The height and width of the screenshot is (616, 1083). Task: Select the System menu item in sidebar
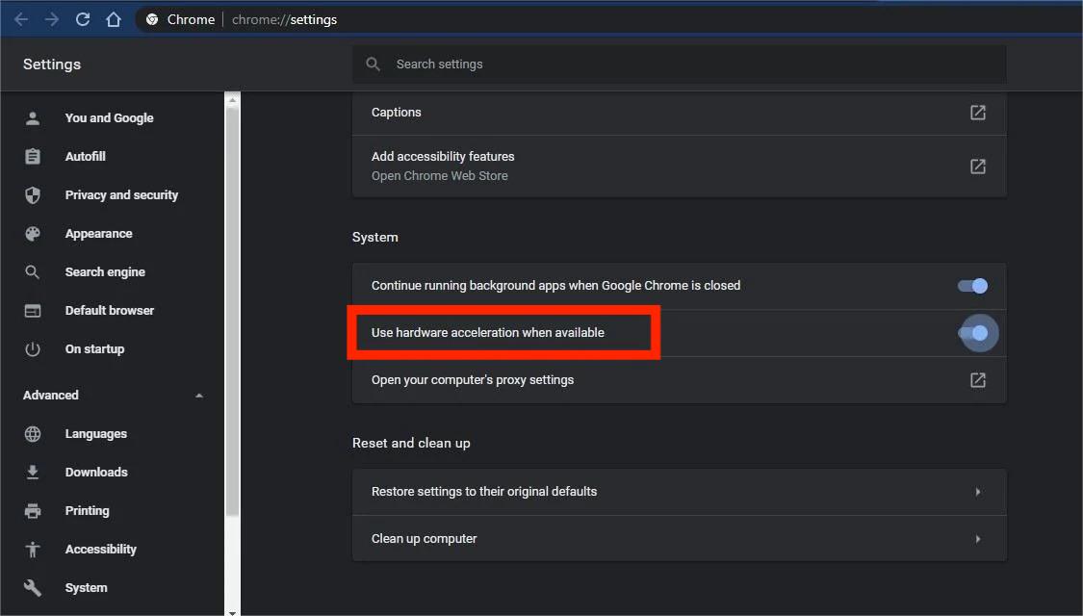pos(86,587)
